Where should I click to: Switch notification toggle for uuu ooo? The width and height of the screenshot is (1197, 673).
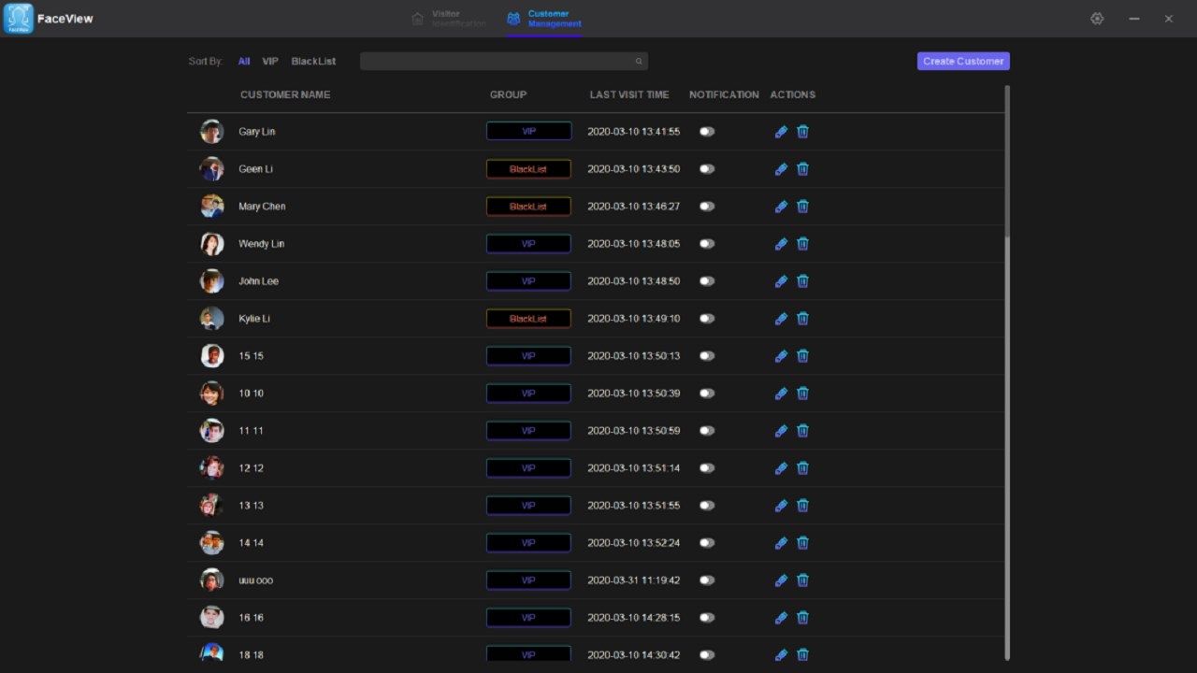coord(707,580)
